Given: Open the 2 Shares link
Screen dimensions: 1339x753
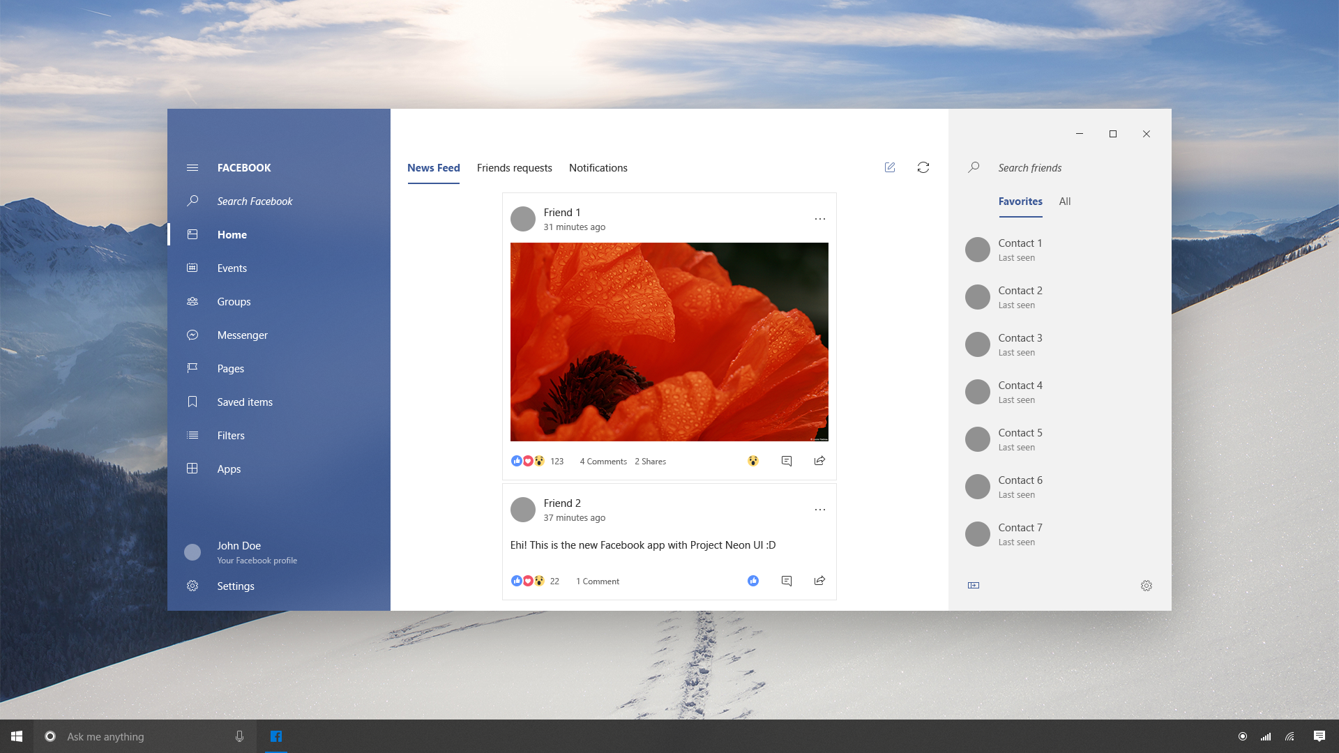Looking at the screenshot, I should pyautogui.click(x=650, y=462).
